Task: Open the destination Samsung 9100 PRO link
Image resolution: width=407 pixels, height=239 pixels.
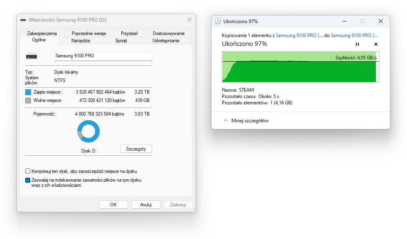Action: tap(354, 35)
